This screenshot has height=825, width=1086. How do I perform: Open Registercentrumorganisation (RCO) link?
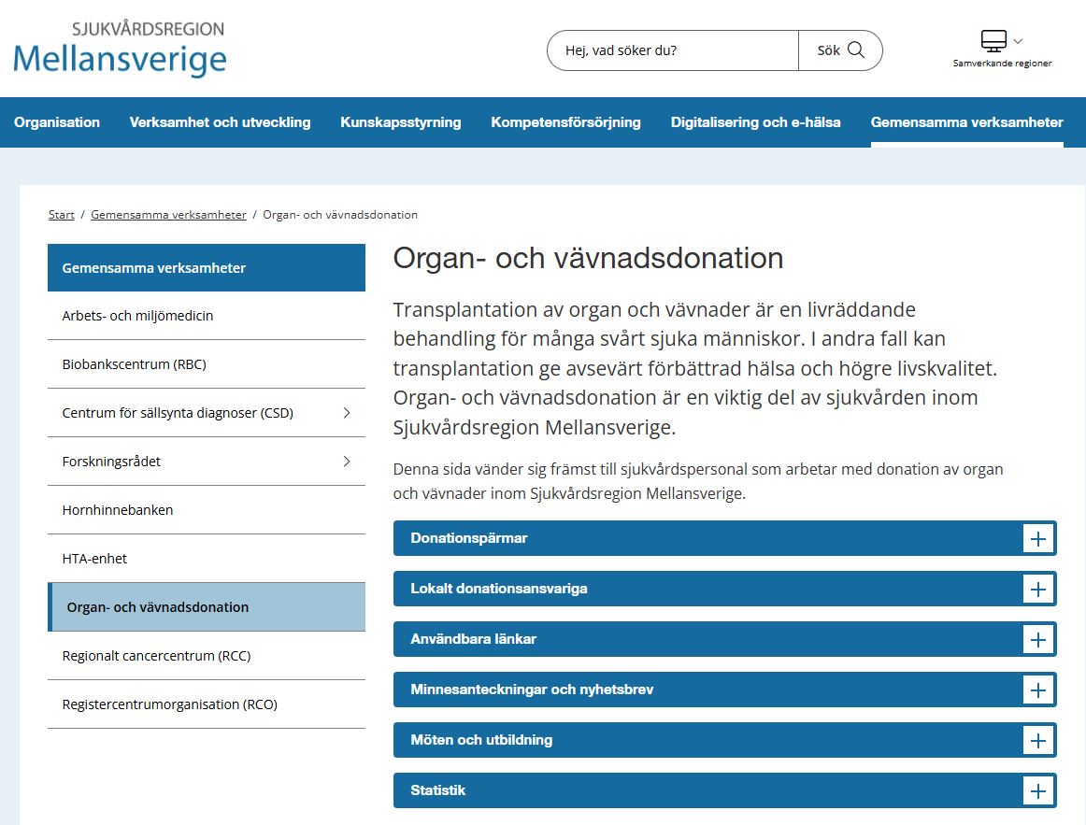[x=207, y=704]
